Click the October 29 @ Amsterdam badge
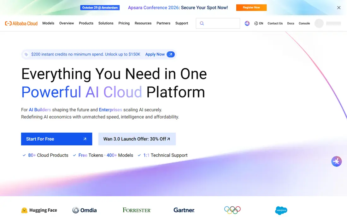 tap(100, 8)
